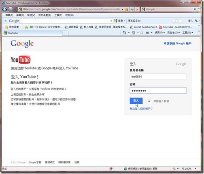Screen dimensions: 204x174
Task: Click the Favorites star button 我的最愛
Action: click(x=12, y=27)
